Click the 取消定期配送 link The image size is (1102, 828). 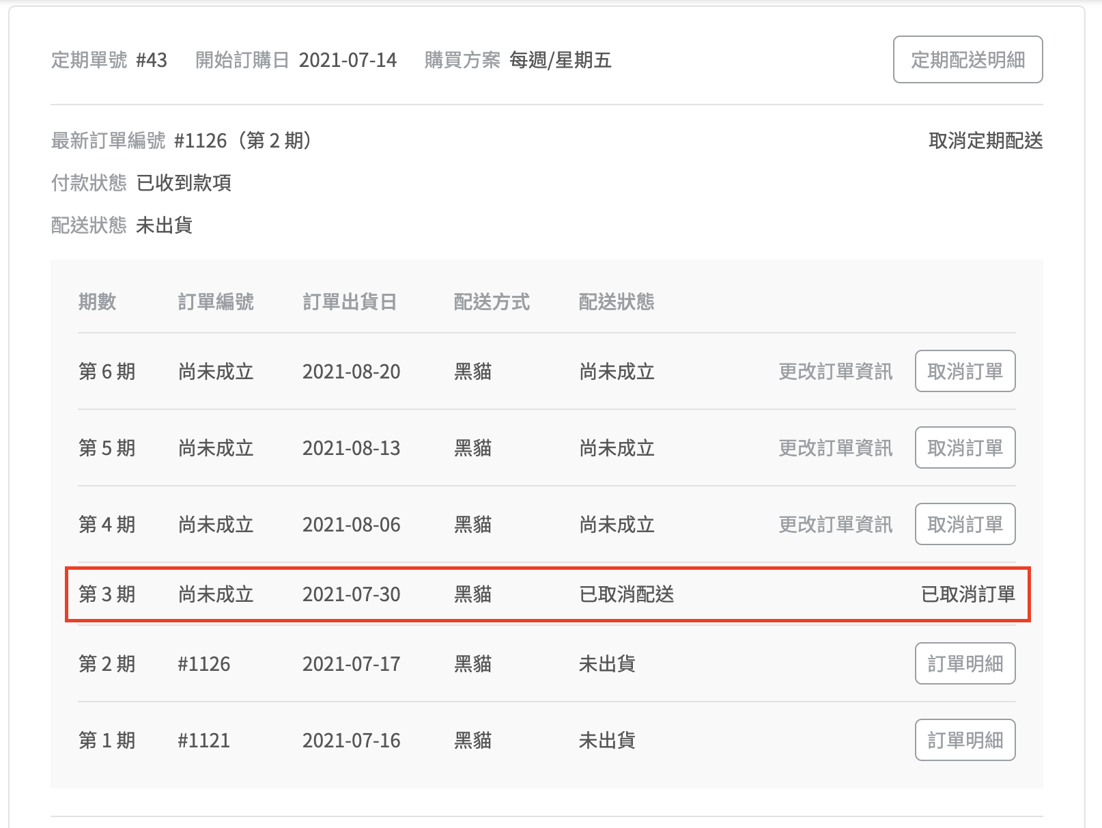pos(985,141)
